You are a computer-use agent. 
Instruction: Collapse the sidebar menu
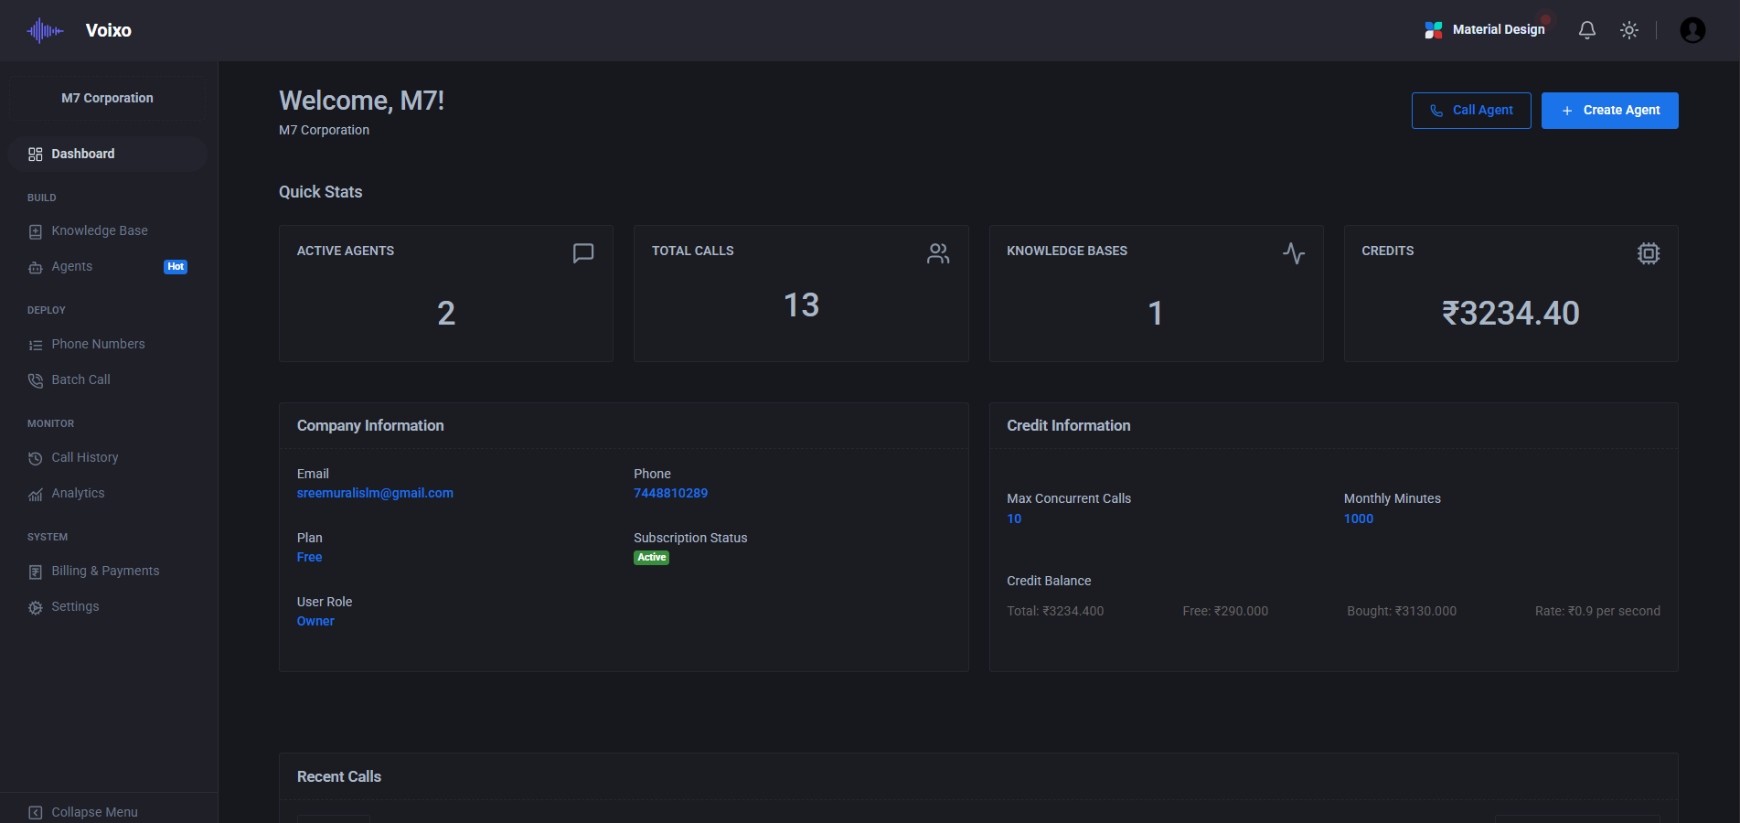coord(94,812)
